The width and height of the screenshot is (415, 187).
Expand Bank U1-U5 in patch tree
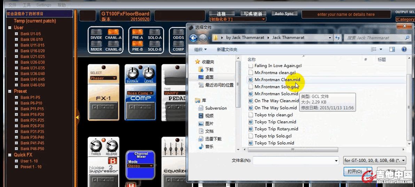click(x=16, y=34)
